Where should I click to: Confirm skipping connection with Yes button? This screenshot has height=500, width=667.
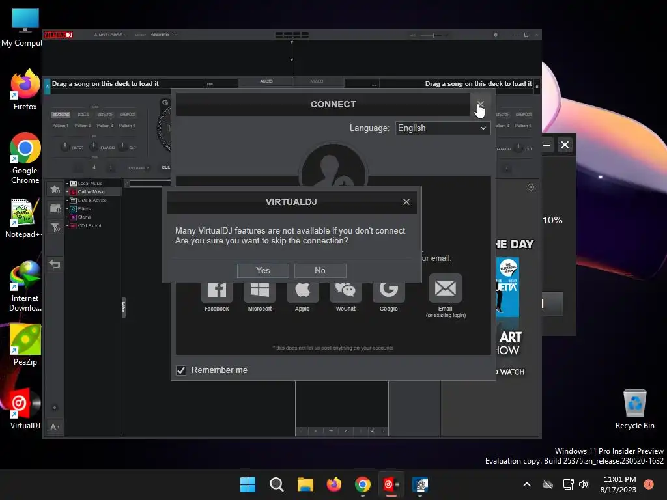(x=263, y=270)
